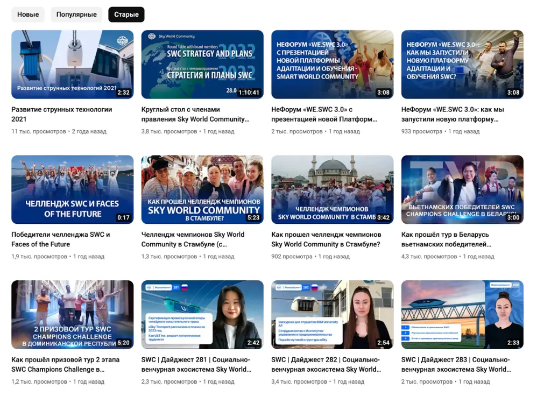Select the Старые sort chip
551x396 pixels.
[126, 15]
